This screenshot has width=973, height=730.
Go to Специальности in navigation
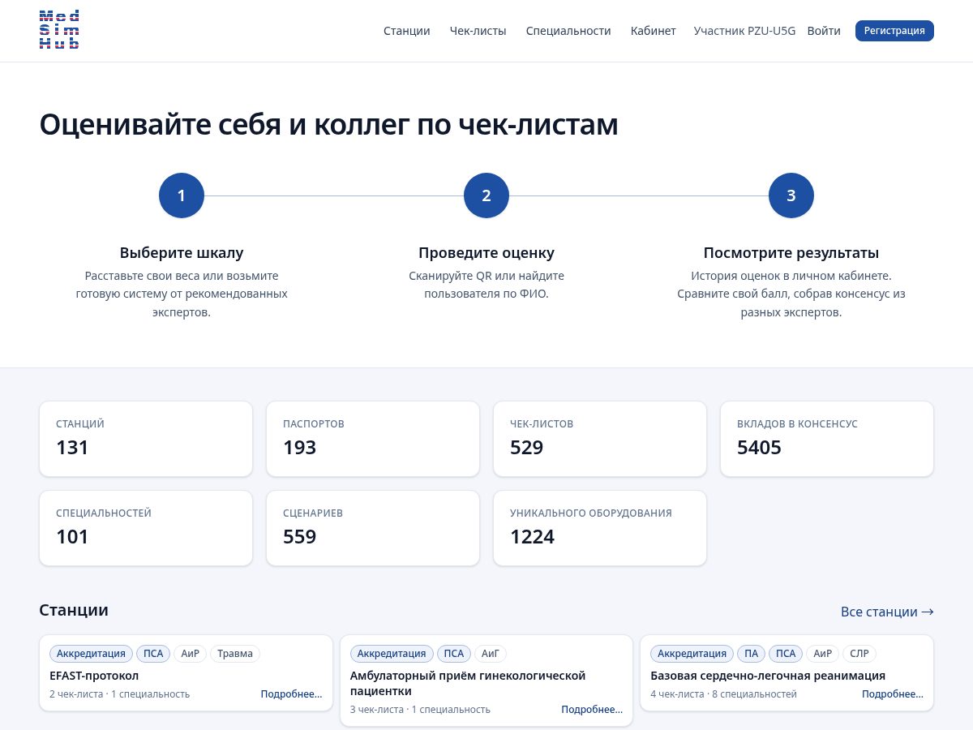[568, 31]
